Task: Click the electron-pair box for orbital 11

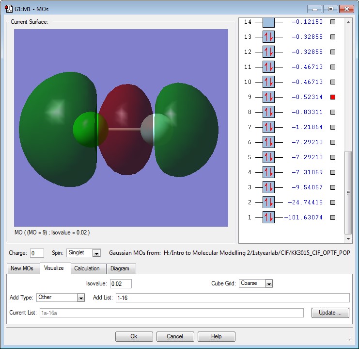Action: click(x=268, y=67)
